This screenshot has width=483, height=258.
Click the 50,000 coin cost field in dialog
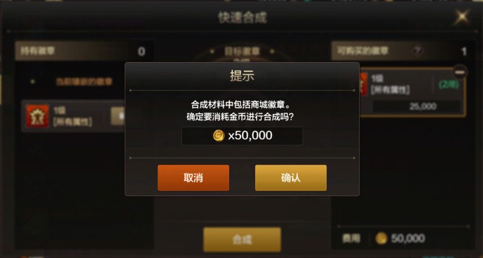point(242,136)
